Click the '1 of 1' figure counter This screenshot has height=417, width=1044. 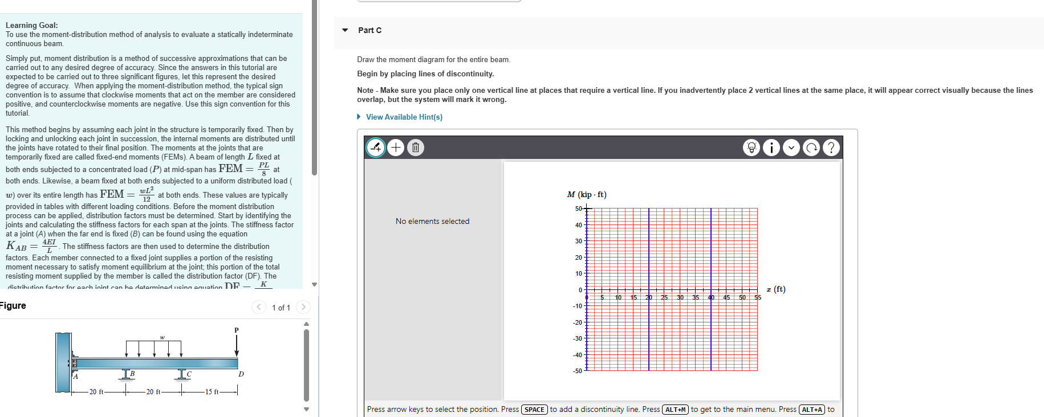click(281, 308)
